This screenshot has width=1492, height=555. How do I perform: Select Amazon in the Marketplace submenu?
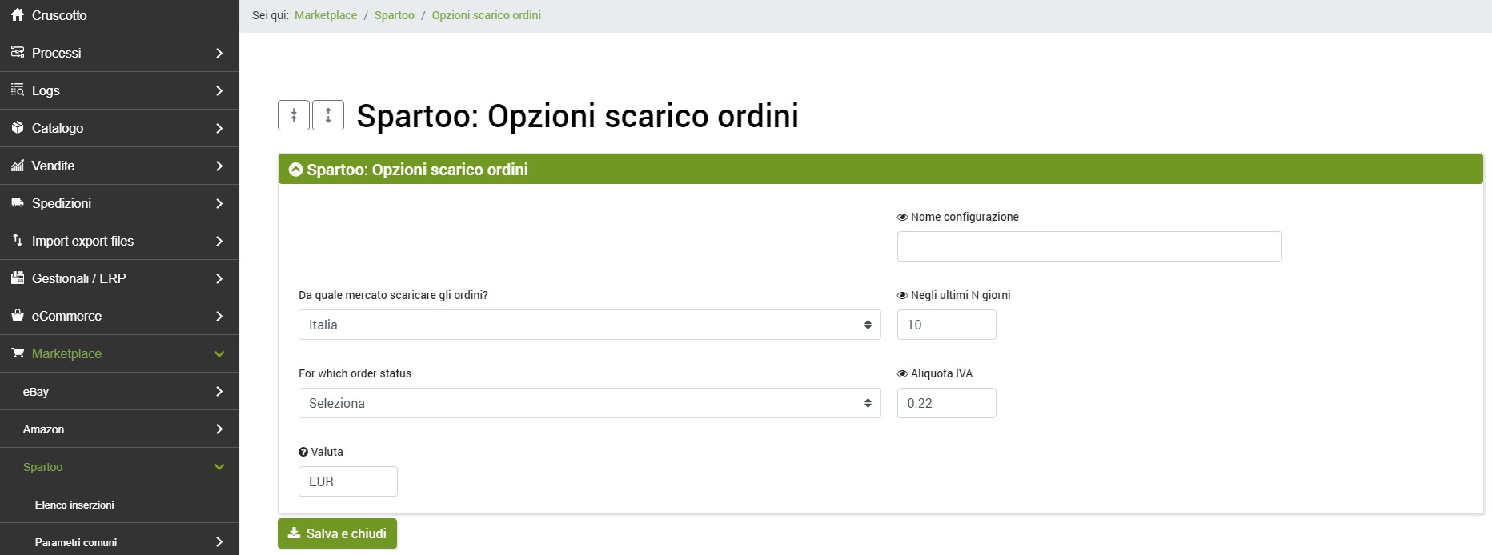119,429
